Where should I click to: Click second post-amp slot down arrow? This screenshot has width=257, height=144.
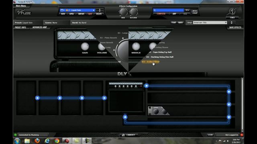tap(229, 104)
